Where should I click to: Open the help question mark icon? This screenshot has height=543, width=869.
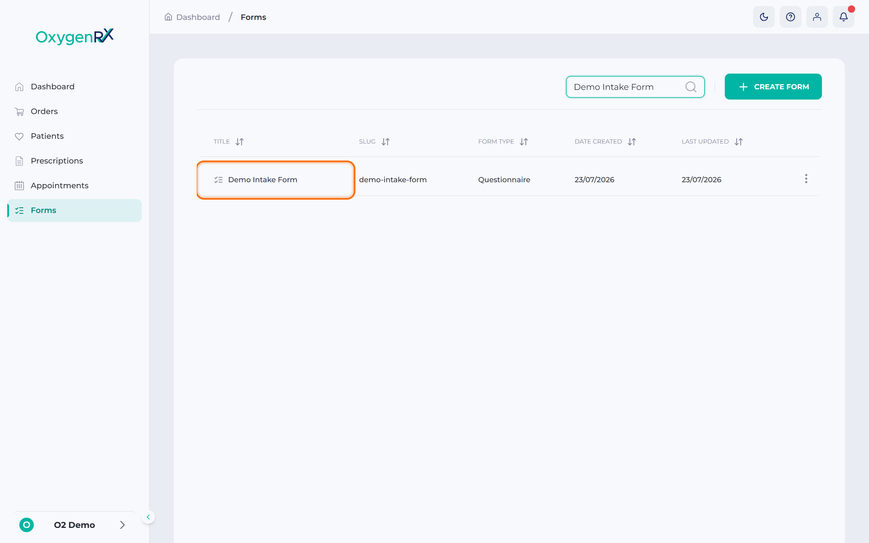tap(790, 17)
